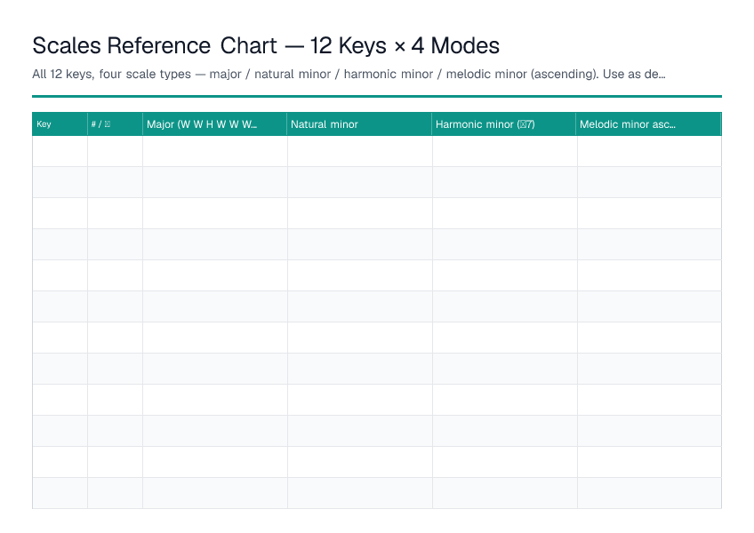Select the 'Melodic minor asc…' column header
Viewport: 754px width, 533px height.
pos(649,124)
